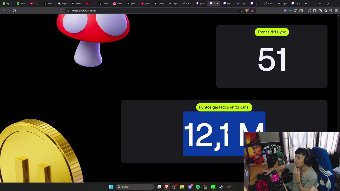The height and width of the screenshot is (191, 340).
Task: Open Spotify from the taskbar
Action: tap(198, 187)
